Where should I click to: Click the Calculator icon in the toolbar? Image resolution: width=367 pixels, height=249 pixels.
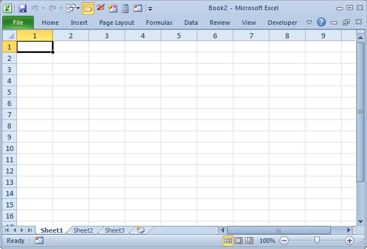(125, 8)
